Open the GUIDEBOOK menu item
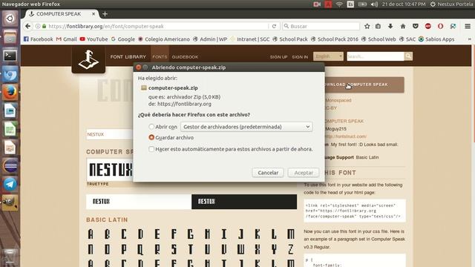 (x=185, y=57)
